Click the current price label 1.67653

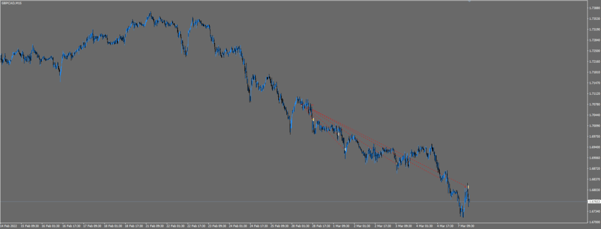[x=595, y=201]
